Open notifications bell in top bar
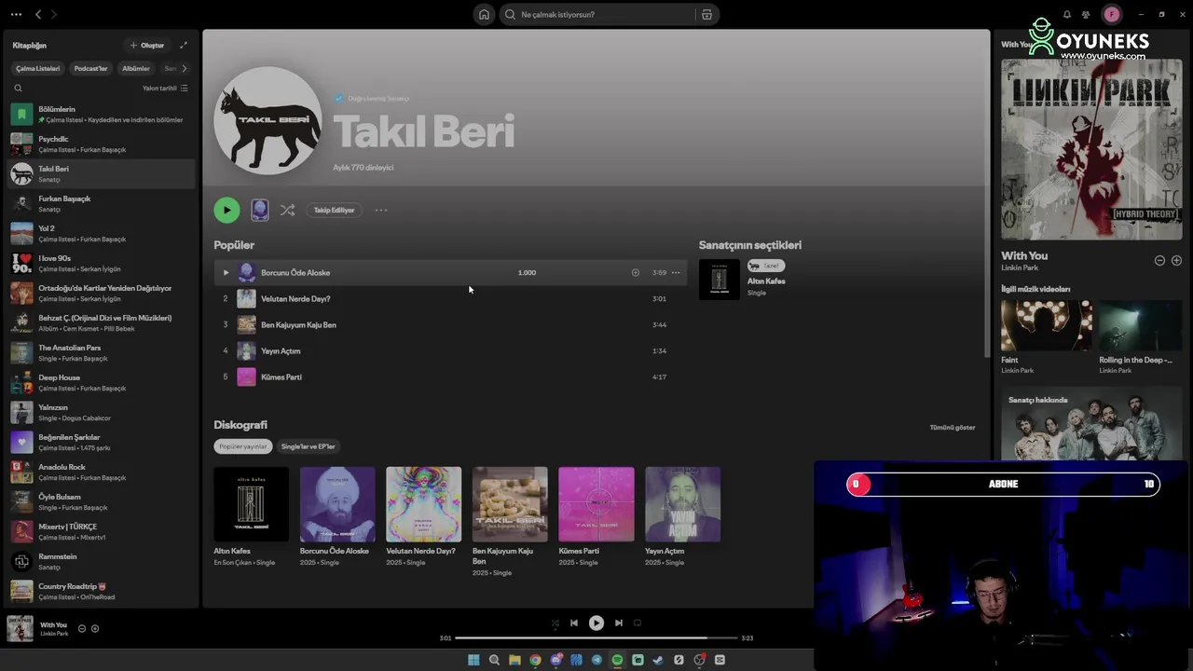Screen dimensions: 1193x671 pos(1067,14)
